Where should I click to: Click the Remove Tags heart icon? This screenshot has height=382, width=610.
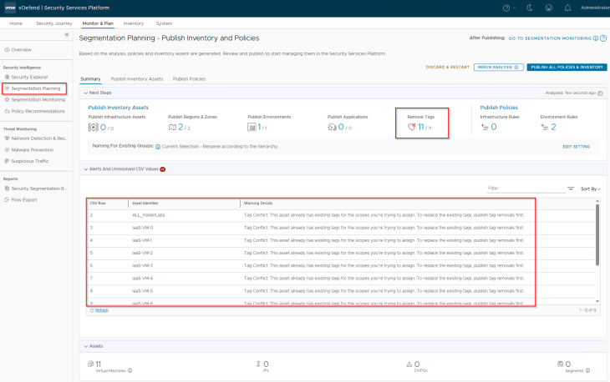tap(412, 128)
